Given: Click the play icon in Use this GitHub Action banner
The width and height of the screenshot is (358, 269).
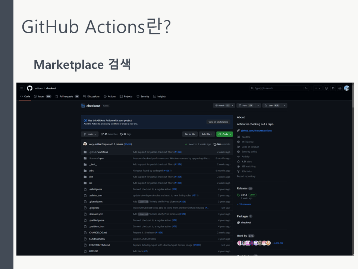Looking at the screenshot, I should coord(85,120).
